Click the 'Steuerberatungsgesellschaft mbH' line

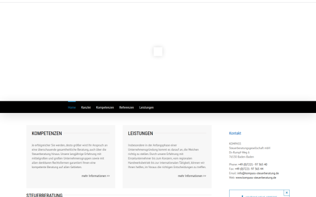(x=250, y=148)
